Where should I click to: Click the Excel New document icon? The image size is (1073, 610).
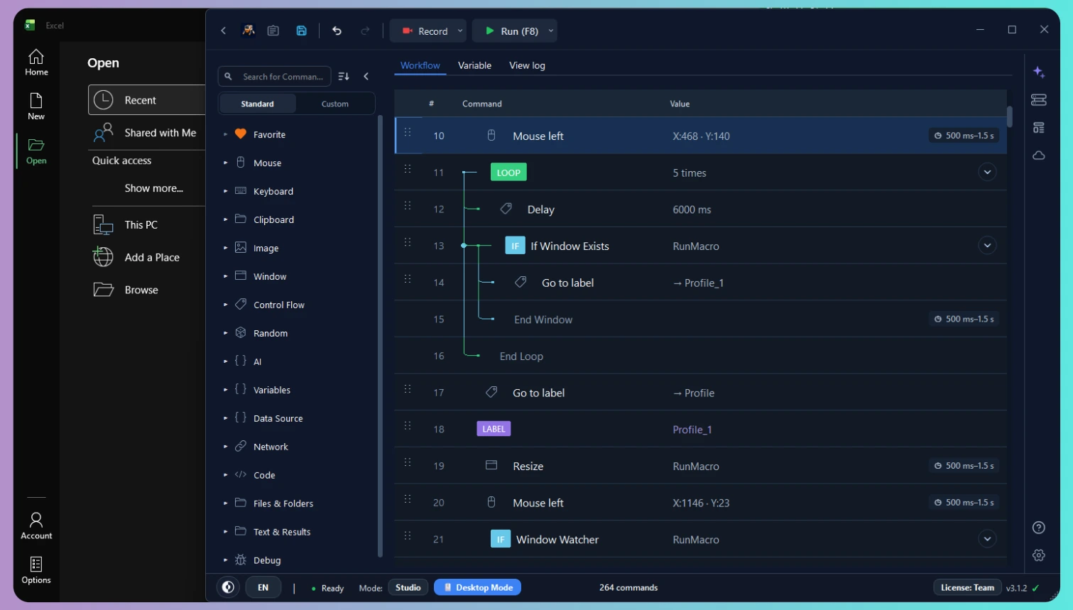36,107
